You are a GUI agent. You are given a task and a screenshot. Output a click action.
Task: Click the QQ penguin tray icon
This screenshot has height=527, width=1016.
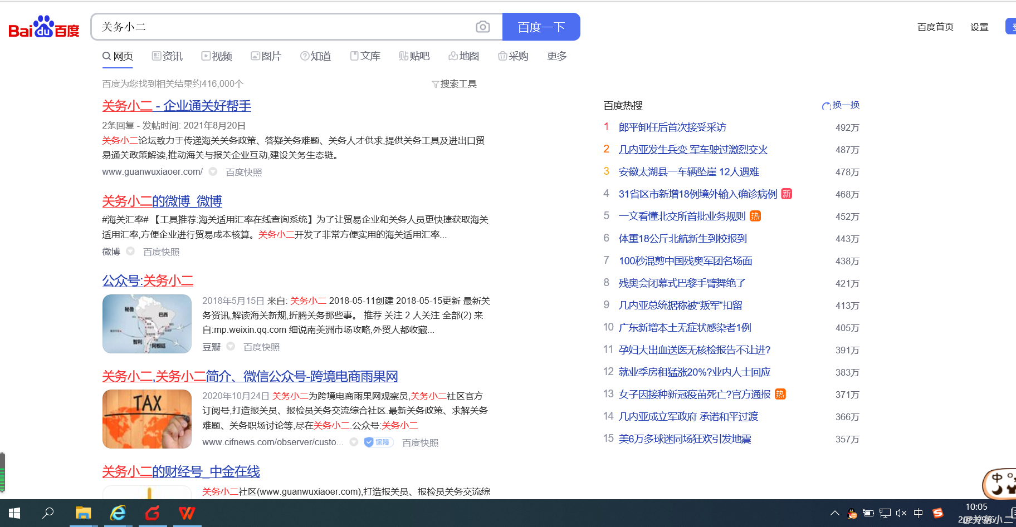tap(852, 513)
